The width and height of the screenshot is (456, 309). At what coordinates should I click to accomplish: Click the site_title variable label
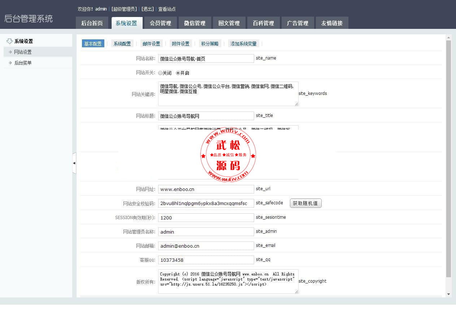(264, 116)
